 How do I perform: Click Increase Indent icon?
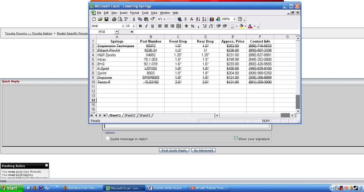pos(225,26)
